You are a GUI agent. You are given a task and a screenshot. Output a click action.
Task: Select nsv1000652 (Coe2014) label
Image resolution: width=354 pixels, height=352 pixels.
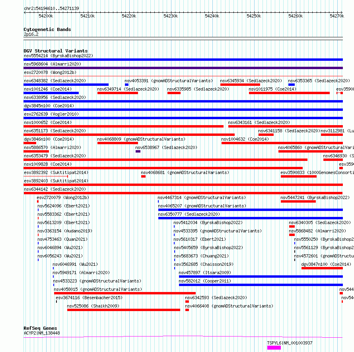pyautogui.click(x=48, y=122)
